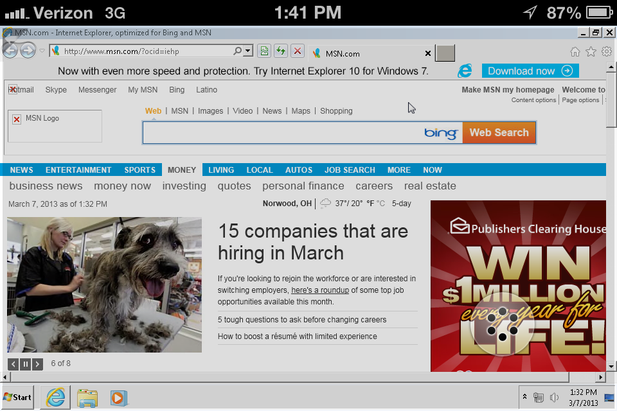Viewport: 617px width, 411px height.
Task: Open the Hotmail link
Action: click(21, 90)
